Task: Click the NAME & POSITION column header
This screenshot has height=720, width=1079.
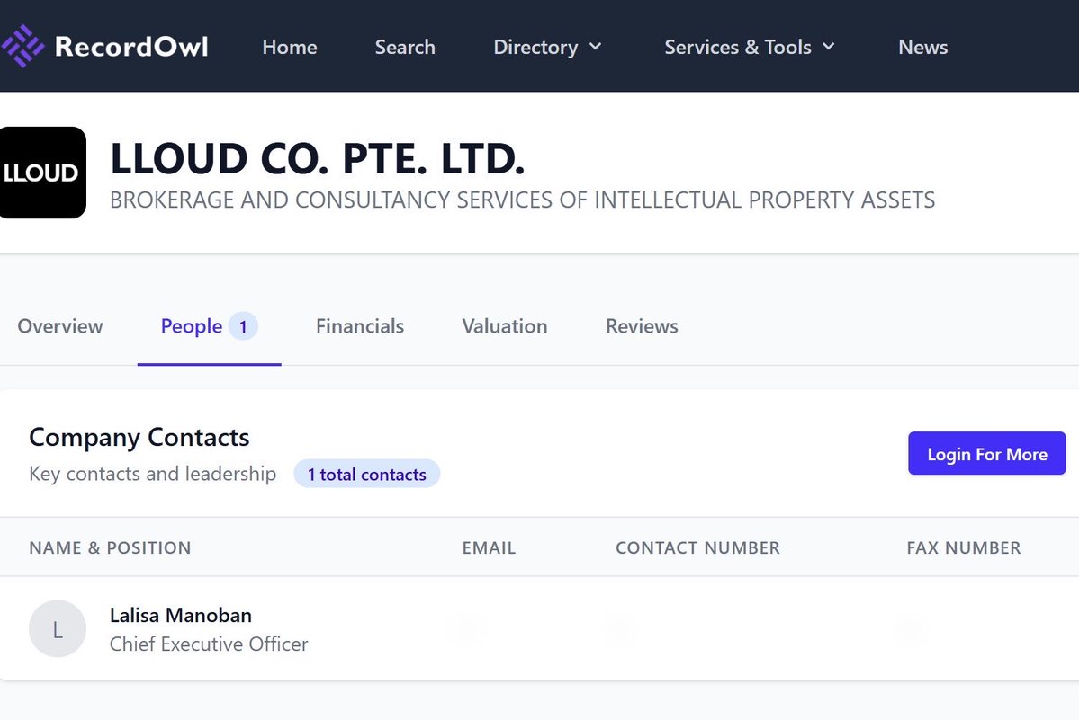Action: coord(110,548)
